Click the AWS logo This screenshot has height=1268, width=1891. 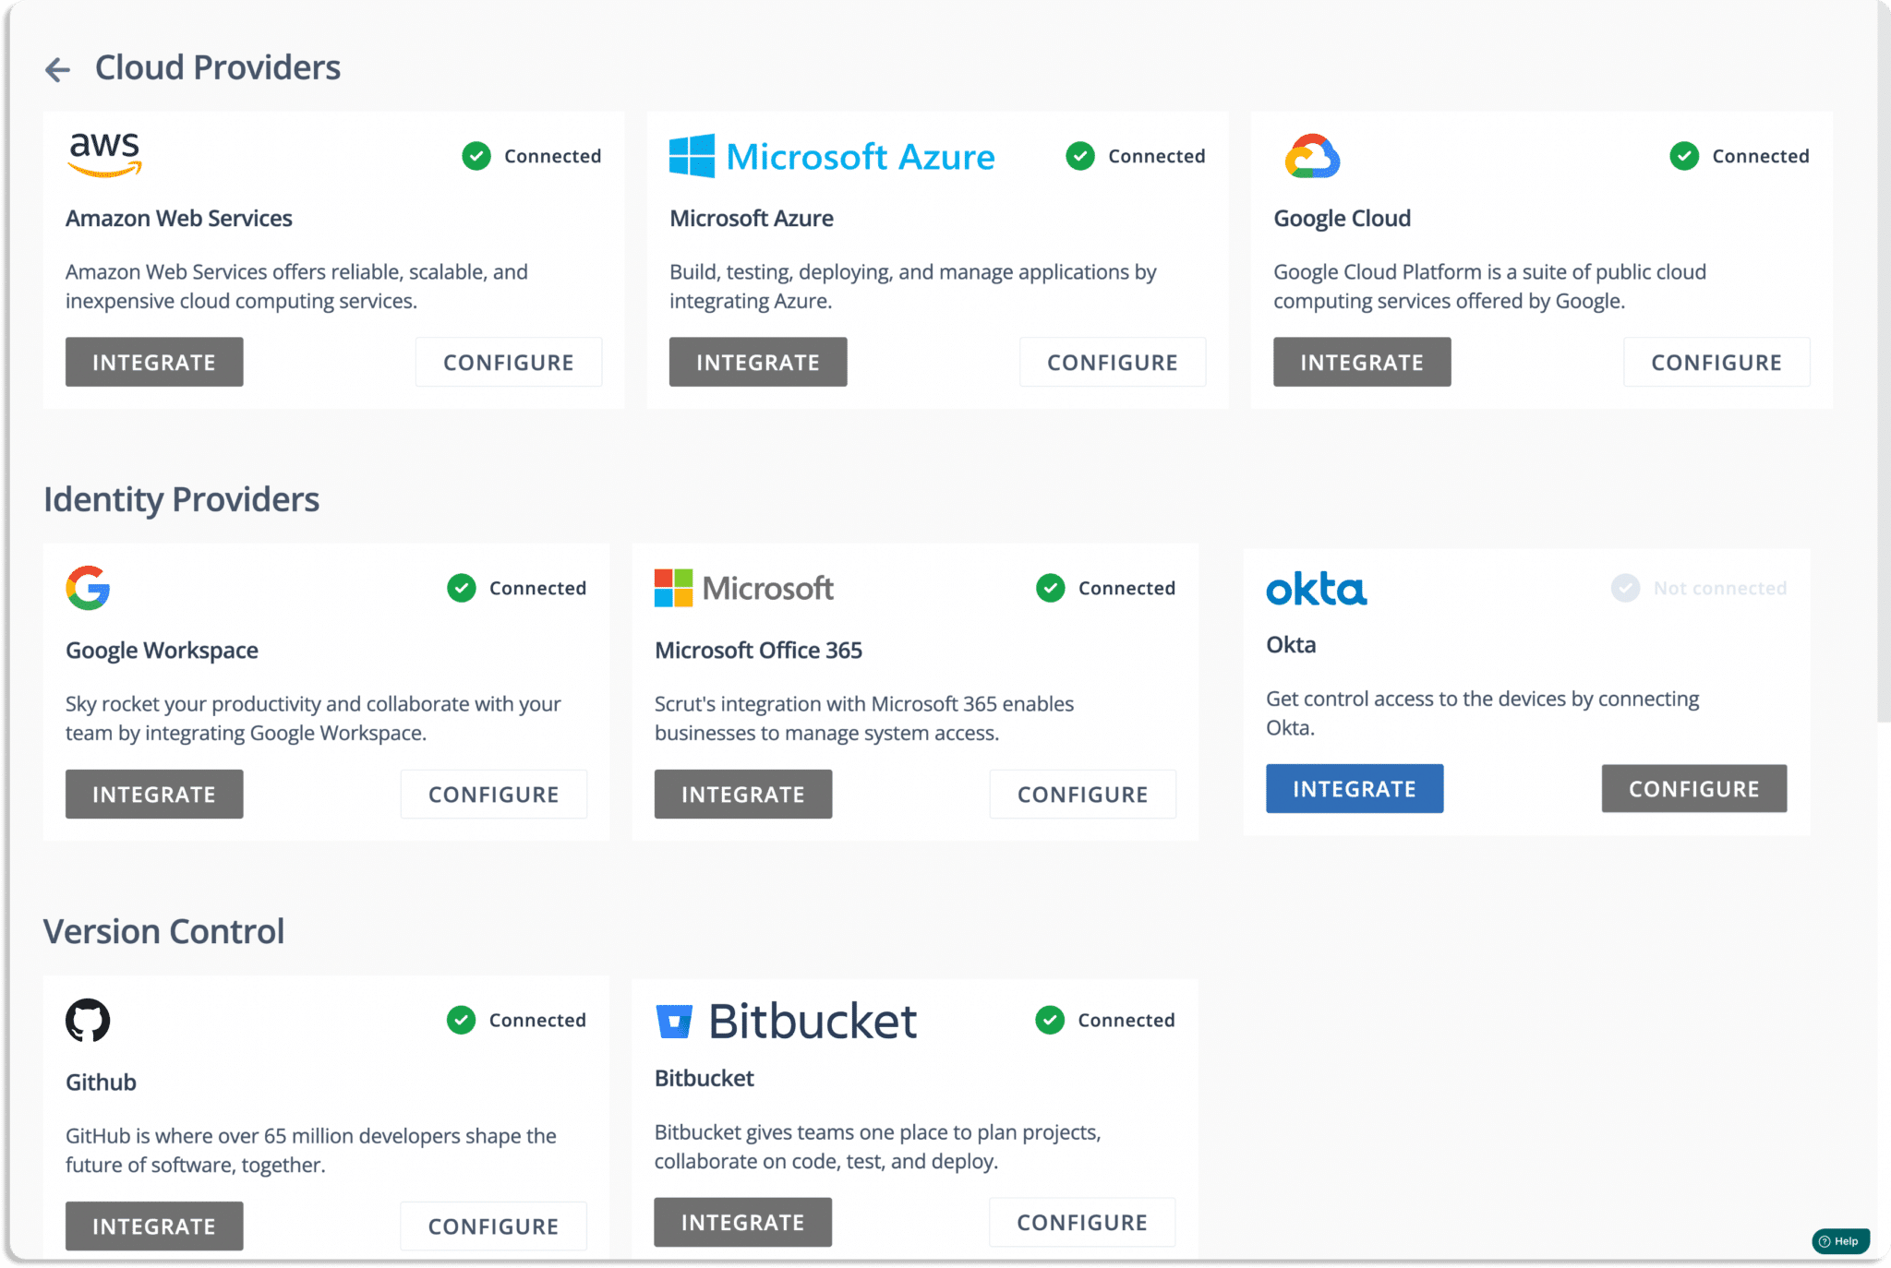[x=104, y=154]
